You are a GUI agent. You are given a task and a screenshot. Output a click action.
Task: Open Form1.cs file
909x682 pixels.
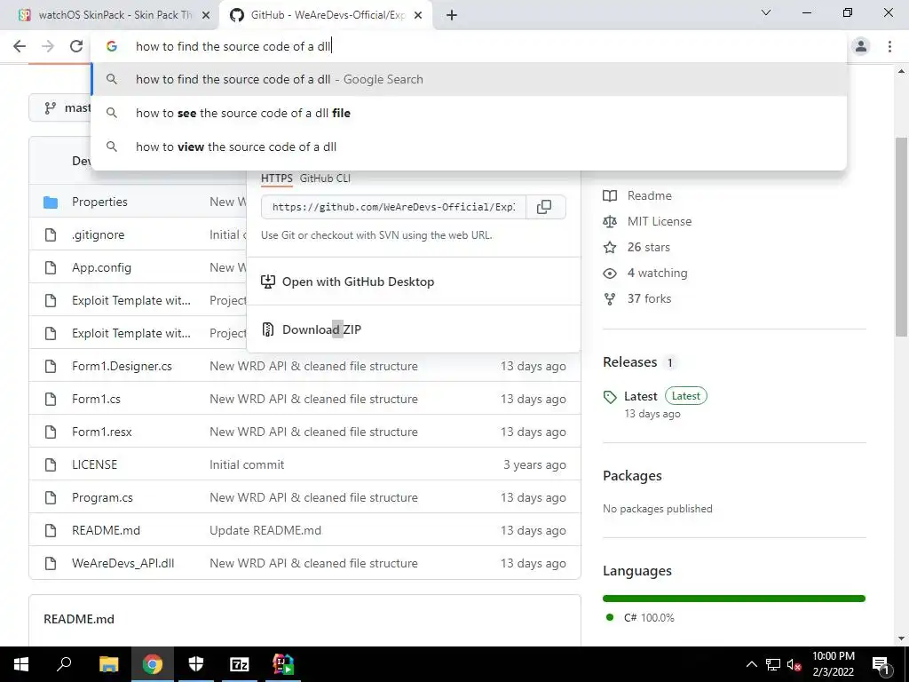(96, 399)
